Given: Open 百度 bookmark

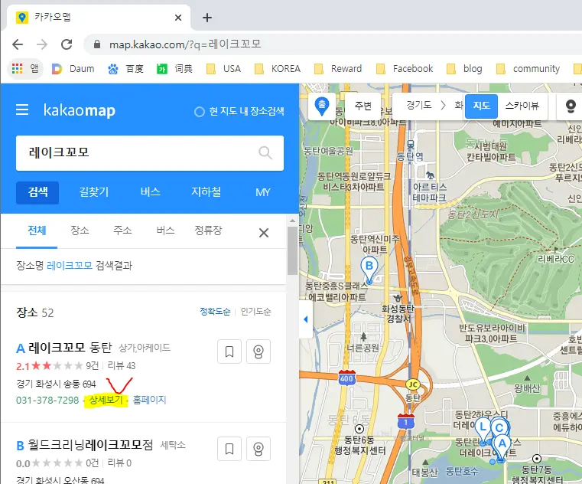Looking at the screenshot, I should point(126,68).
